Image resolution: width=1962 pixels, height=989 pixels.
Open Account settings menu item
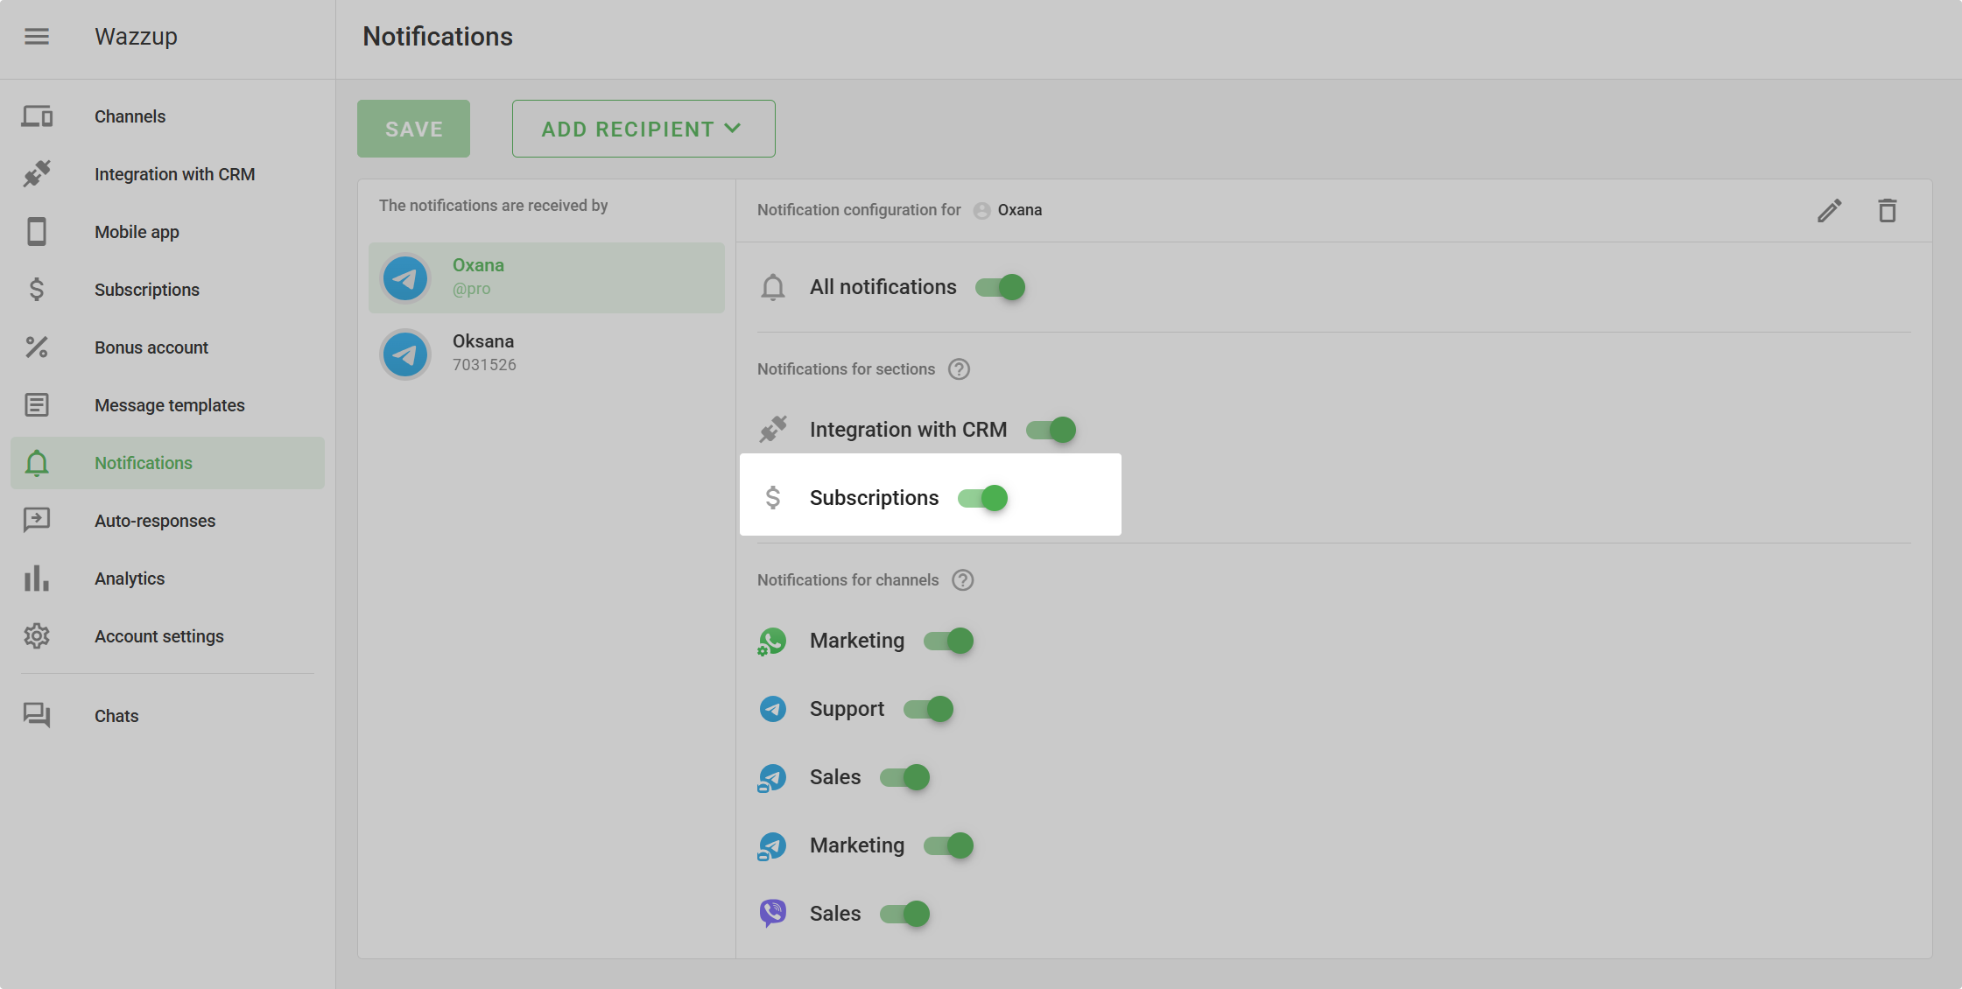[167, 636]
